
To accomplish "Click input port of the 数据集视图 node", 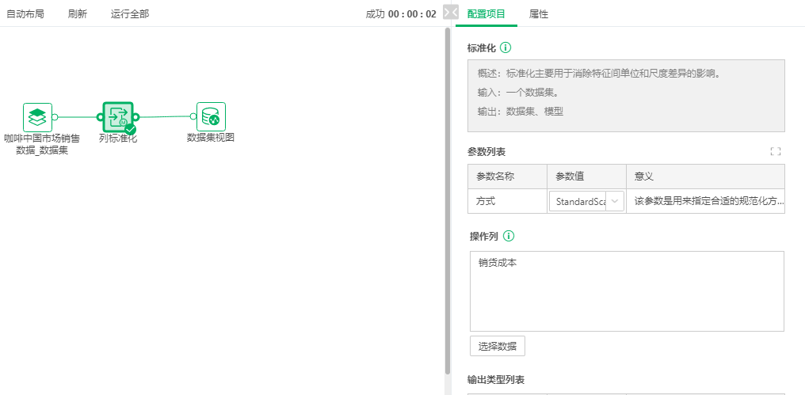I will coord(193,117).
